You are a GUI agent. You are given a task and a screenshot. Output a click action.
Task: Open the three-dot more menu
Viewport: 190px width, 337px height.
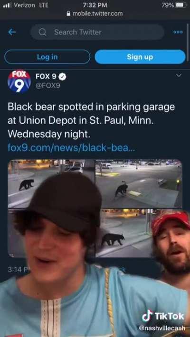[178, 32]
